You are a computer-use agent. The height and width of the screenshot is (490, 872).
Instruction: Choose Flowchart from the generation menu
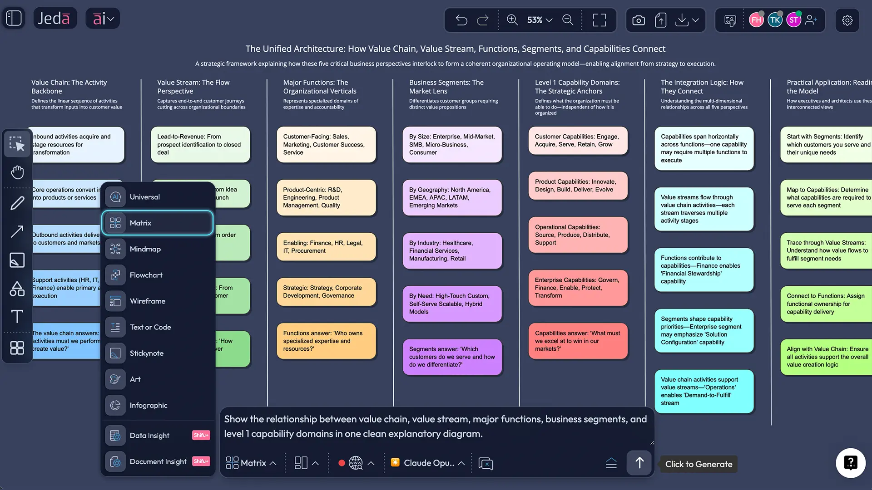click(x=146, y=275)
